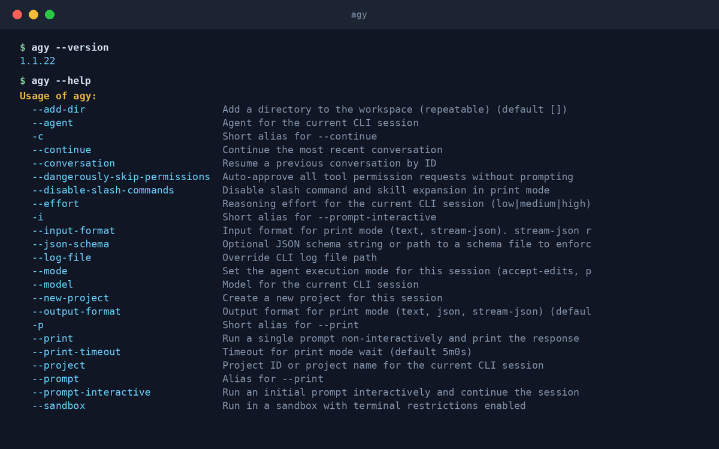Click the --sandbox flag
This screenshot has width=719, height=449.
(59, 406)
